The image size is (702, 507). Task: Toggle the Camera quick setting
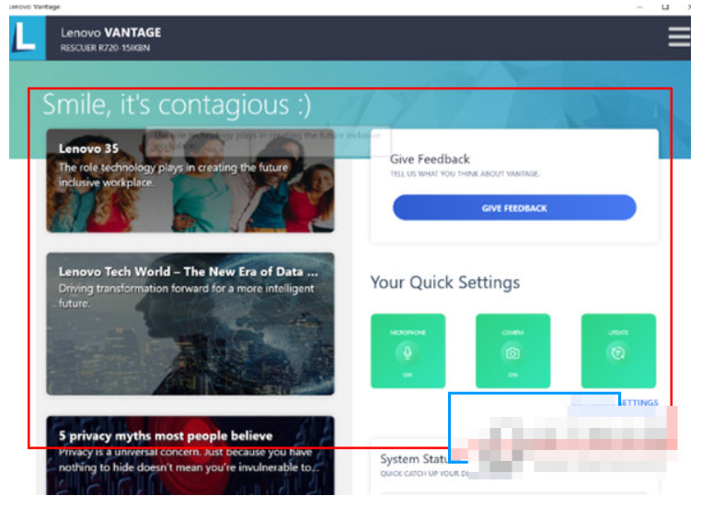click(x=512, y=351)
